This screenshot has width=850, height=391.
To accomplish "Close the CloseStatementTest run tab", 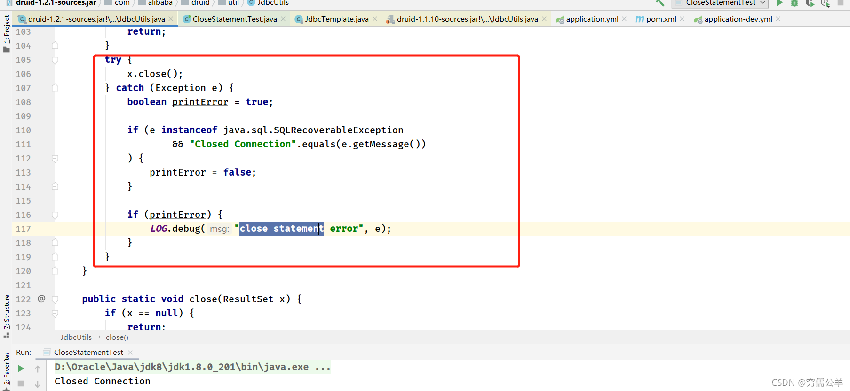I will 130,353.
